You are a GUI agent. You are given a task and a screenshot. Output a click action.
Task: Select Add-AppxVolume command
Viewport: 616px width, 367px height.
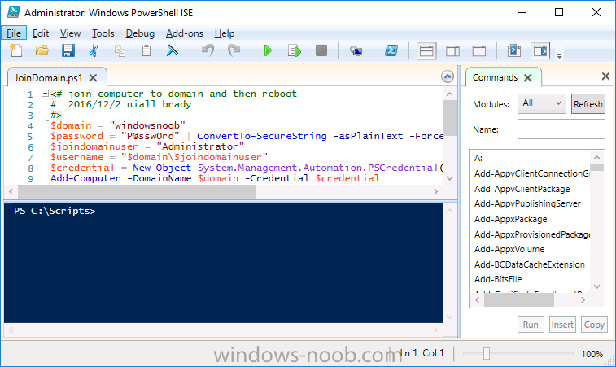coord(509,249)
